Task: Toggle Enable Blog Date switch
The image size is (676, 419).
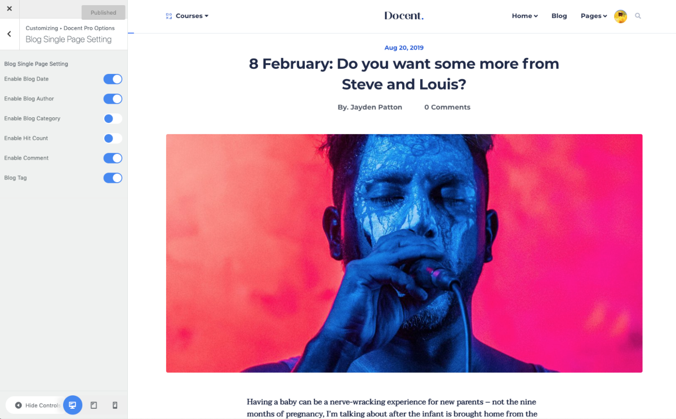Action: coord(113,79)
